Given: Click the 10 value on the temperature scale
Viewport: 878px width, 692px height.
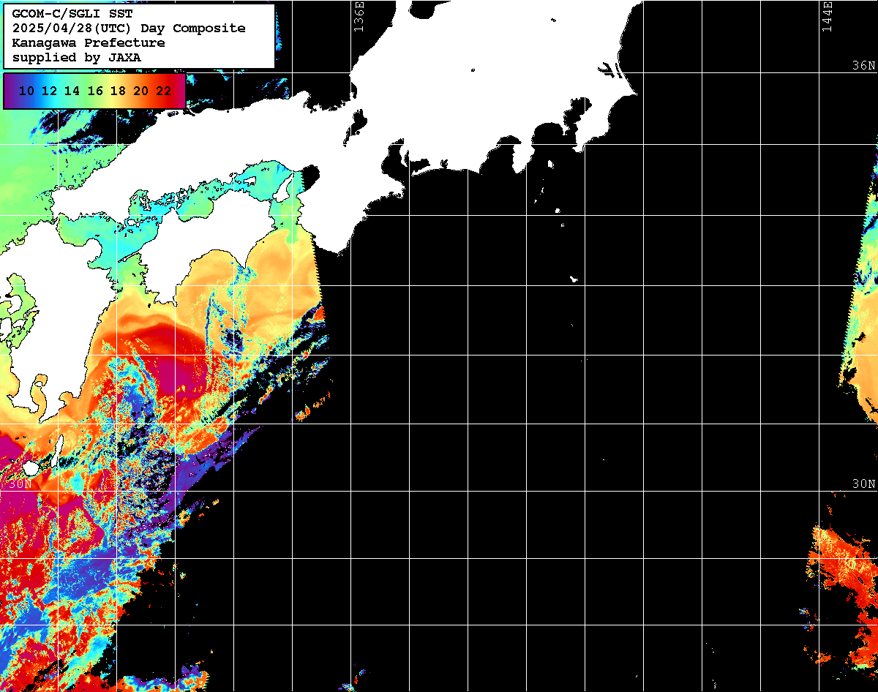Looking at the screenshot, I should (26, 91).
